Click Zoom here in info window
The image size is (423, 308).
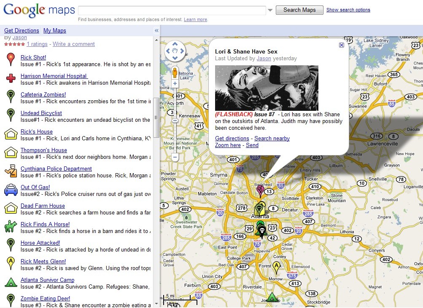click(x=228, y=145)
